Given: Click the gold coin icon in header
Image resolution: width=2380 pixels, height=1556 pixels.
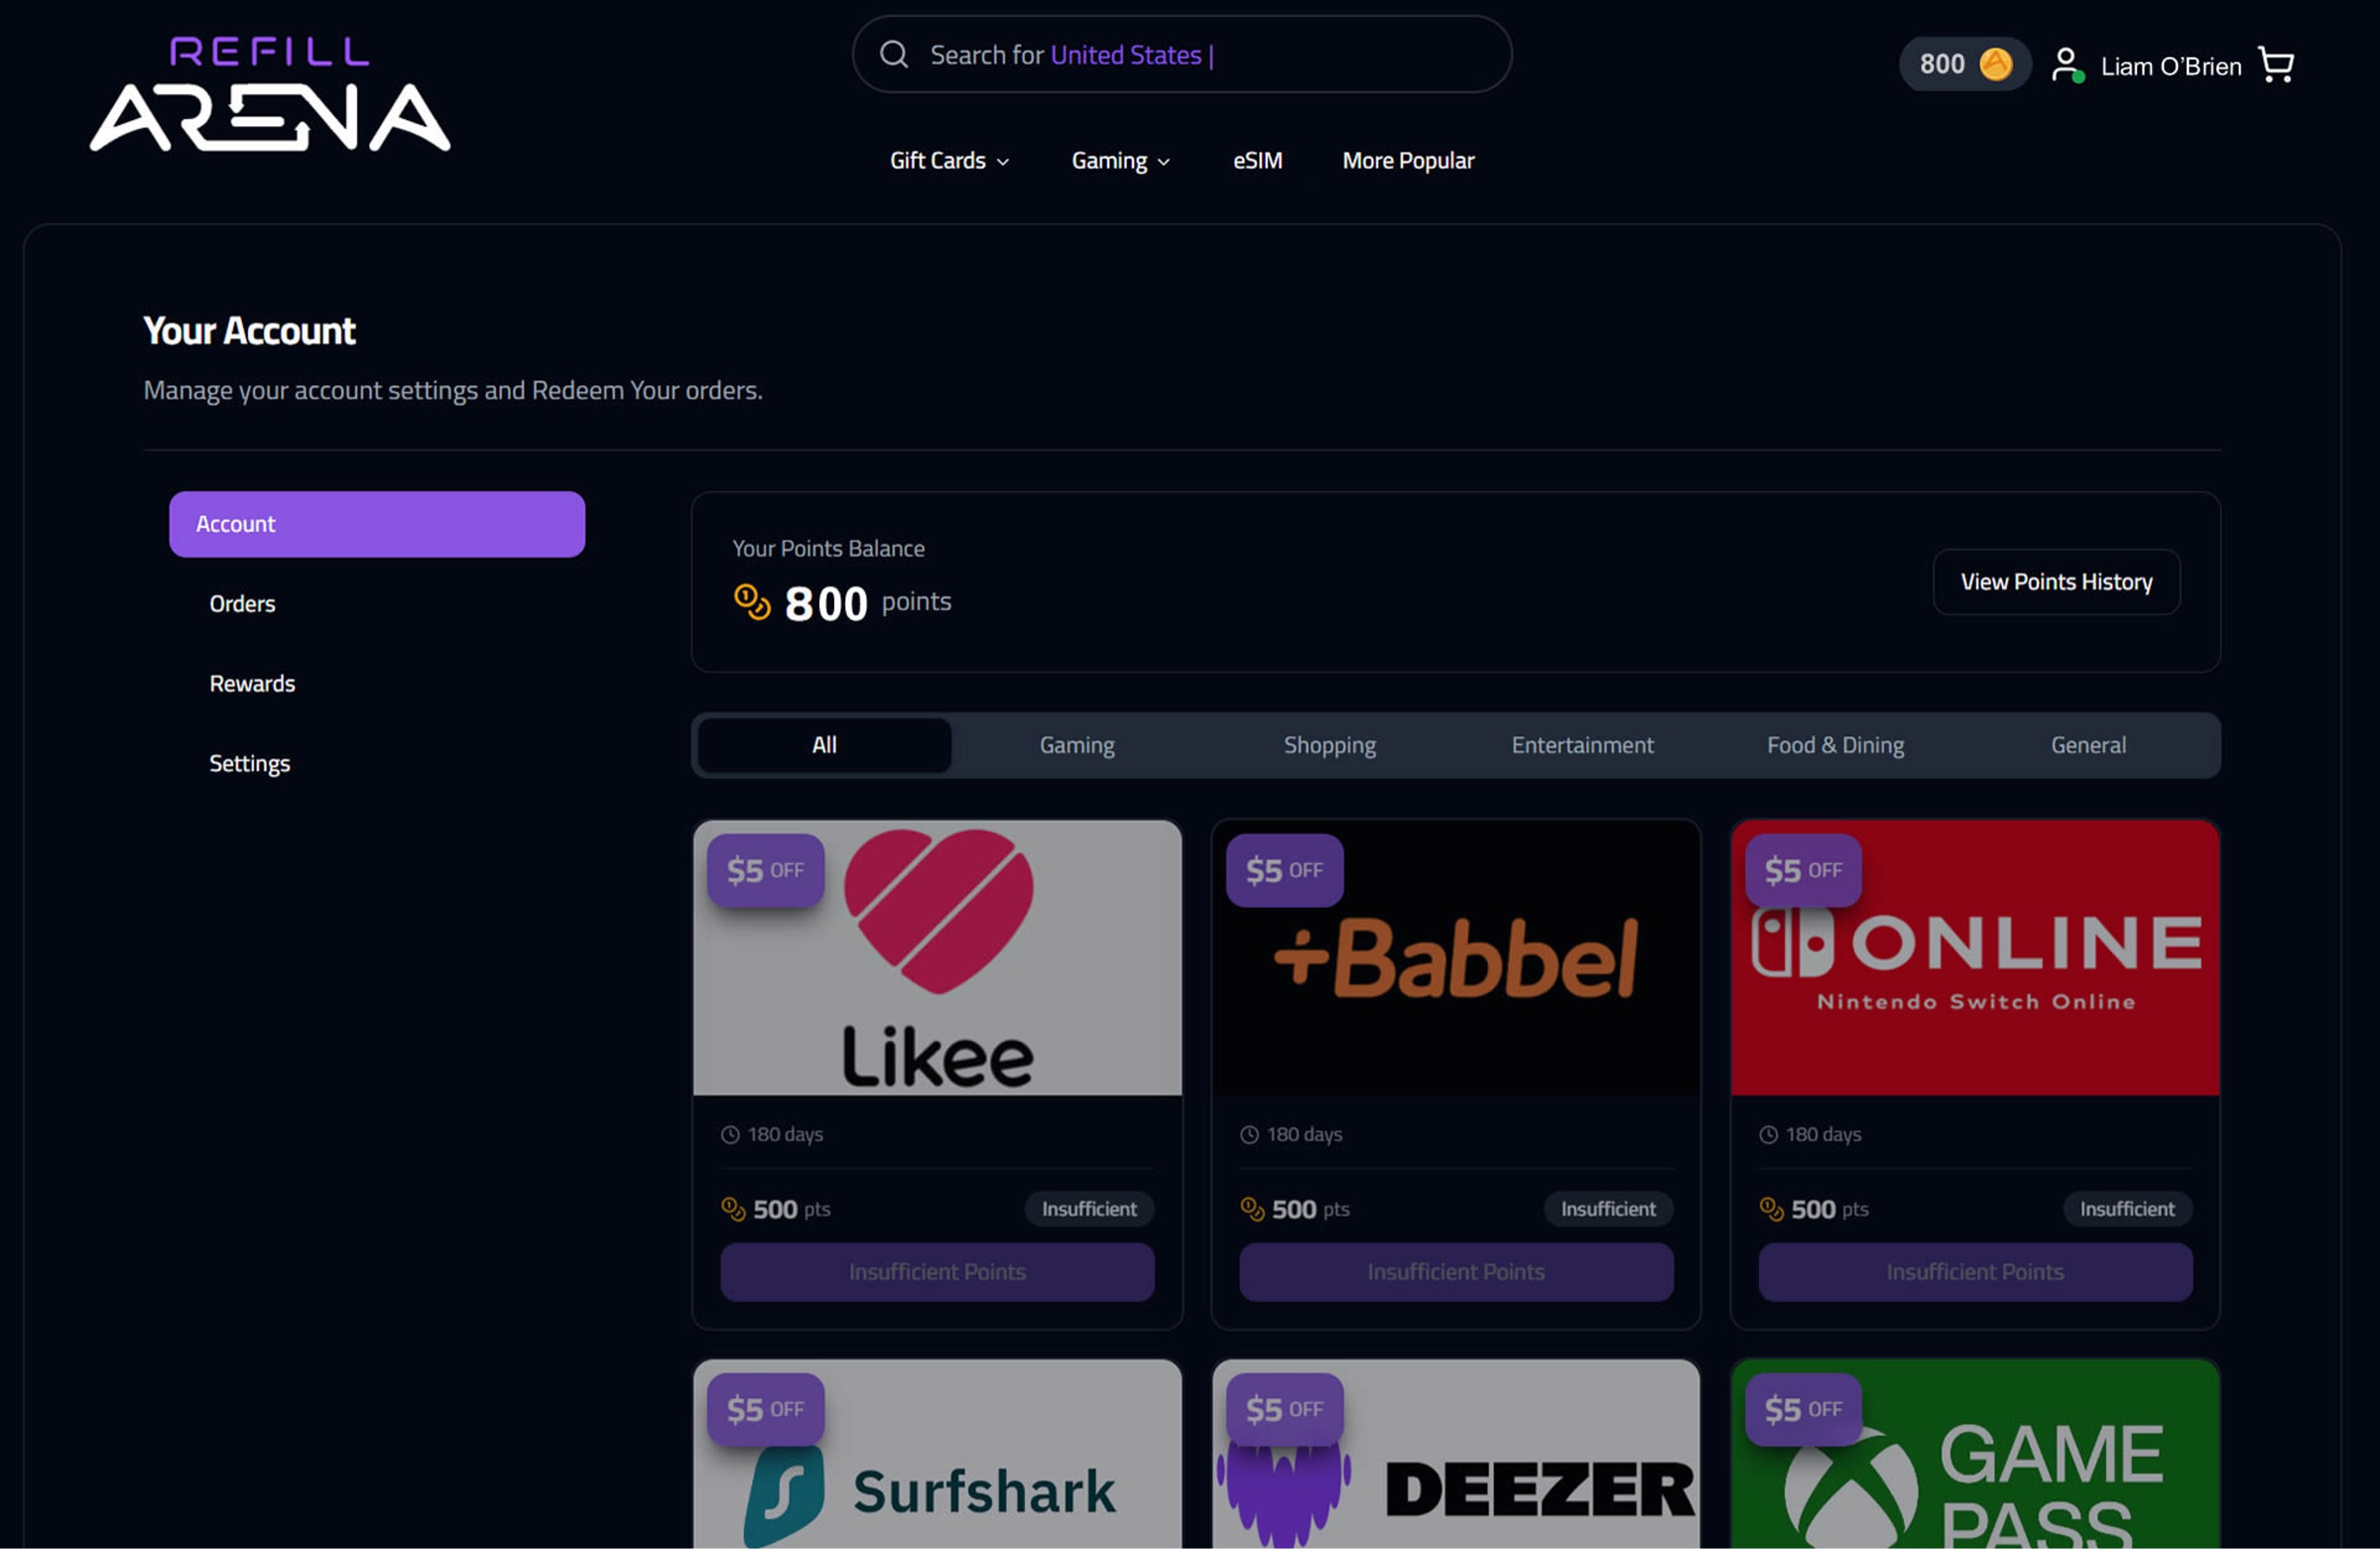Looking at the screenshot, I should point(1996,65).
